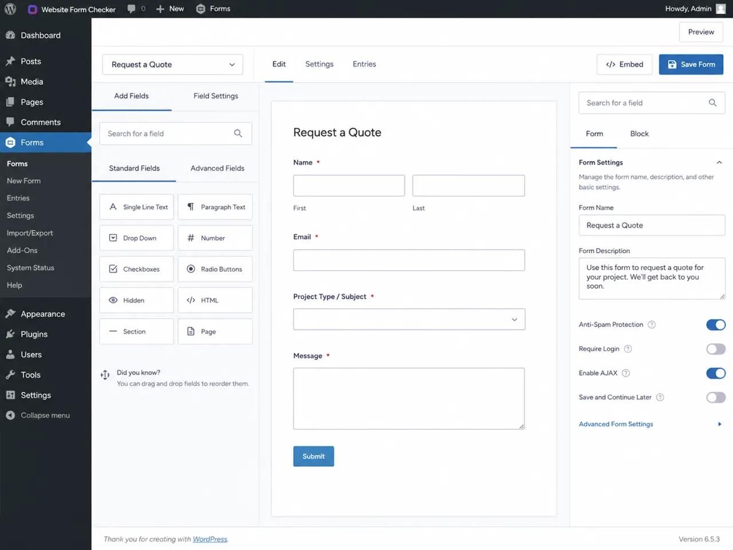Show help for Enable AJAX
This screenshot has height=550, width=733.
[626, 373]
